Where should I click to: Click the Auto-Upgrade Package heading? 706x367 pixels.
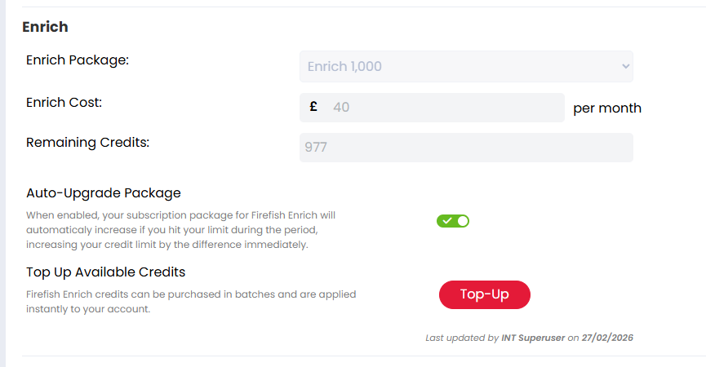103,193
